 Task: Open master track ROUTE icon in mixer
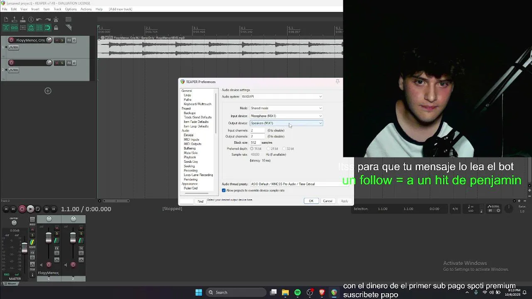[x=32, y=243]
